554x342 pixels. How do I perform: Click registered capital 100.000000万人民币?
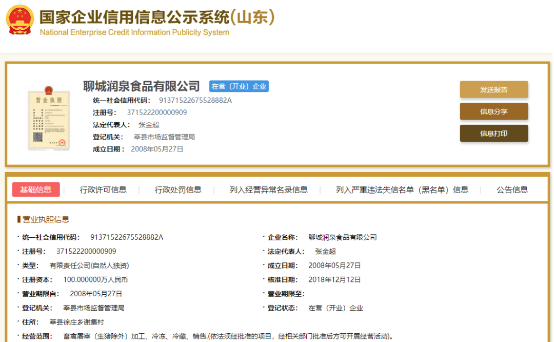coord(95,280)
